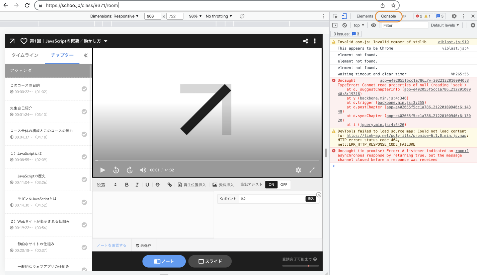
Task: Open the backbone.min.js:4:346 link
Action: 384,98
